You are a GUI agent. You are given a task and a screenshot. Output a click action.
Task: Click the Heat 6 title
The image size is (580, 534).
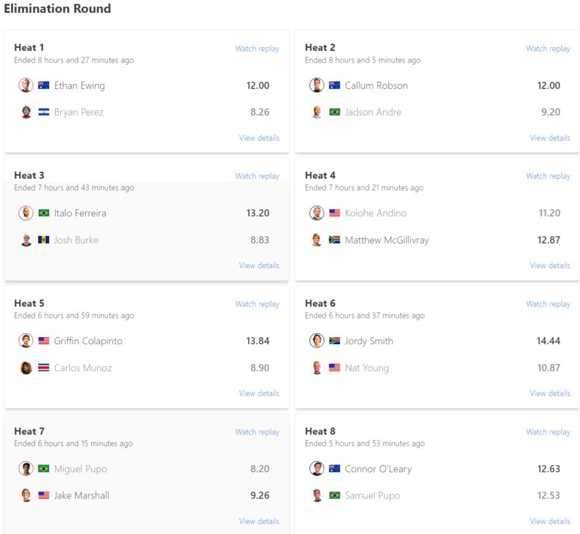320,303
